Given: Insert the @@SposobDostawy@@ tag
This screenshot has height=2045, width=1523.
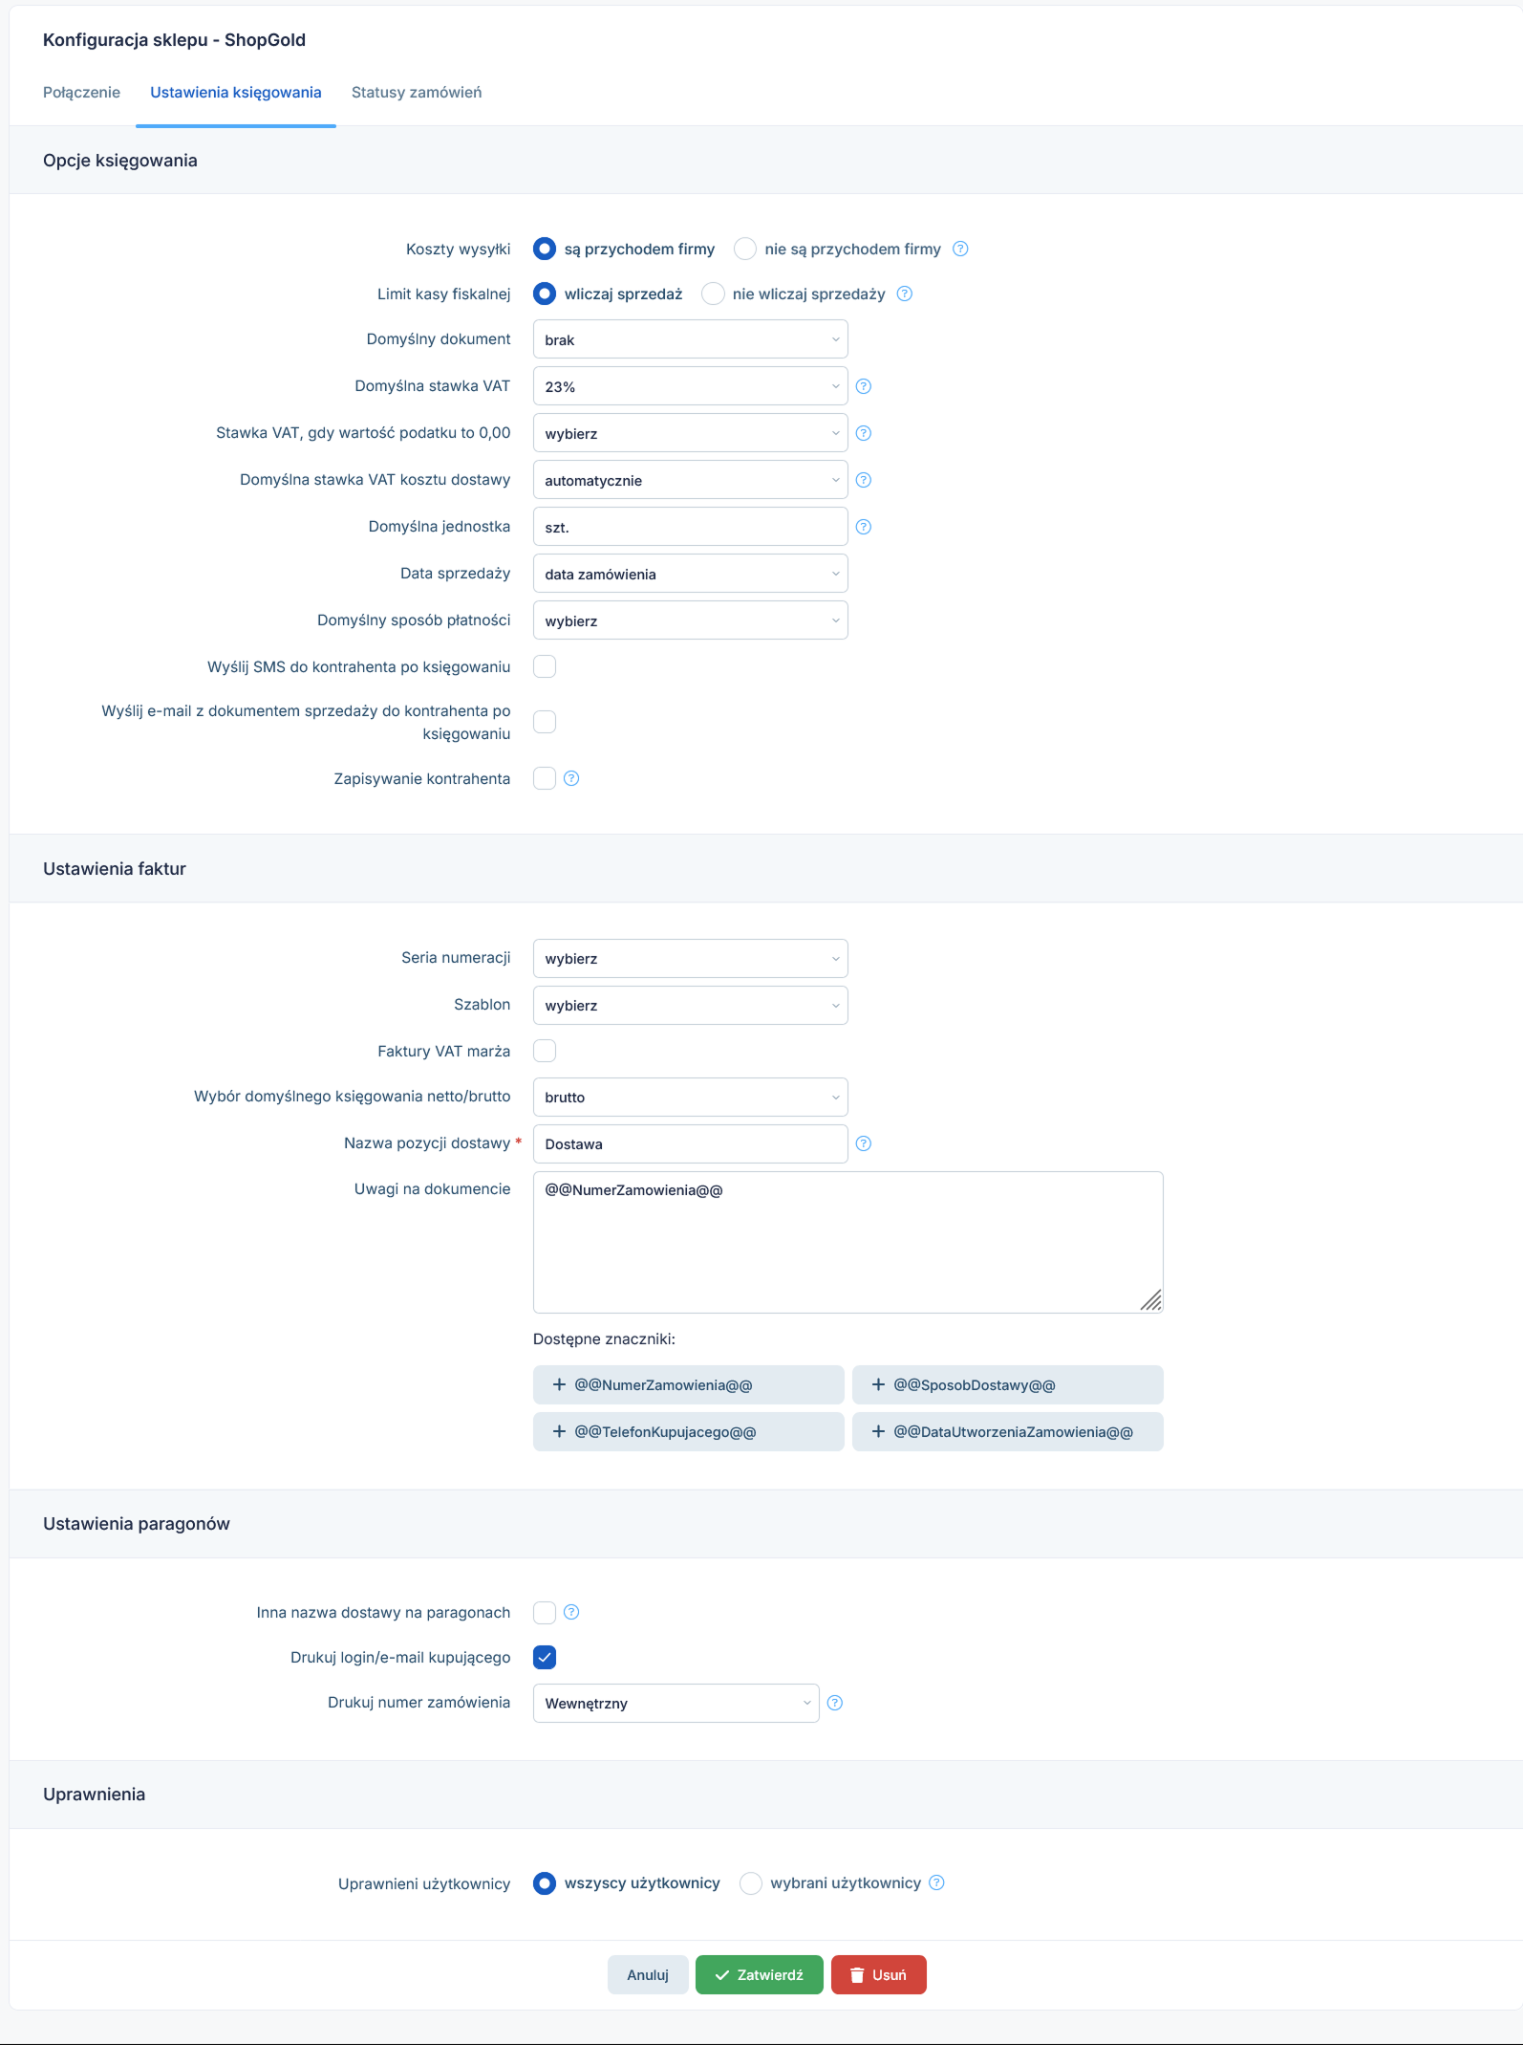Looking at the screenshot, I should [1008, 1384].
